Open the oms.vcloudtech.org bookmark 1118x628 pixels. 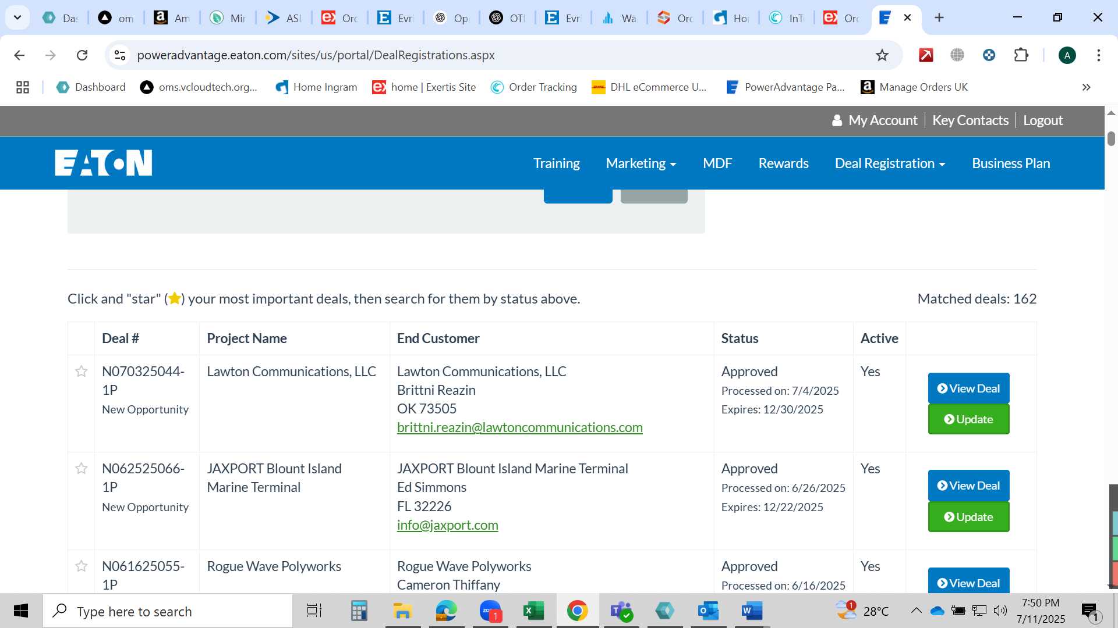click(199, 87)
